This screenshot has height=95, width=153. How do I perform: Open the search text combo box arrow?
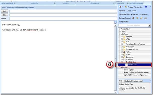coord(149,25)
